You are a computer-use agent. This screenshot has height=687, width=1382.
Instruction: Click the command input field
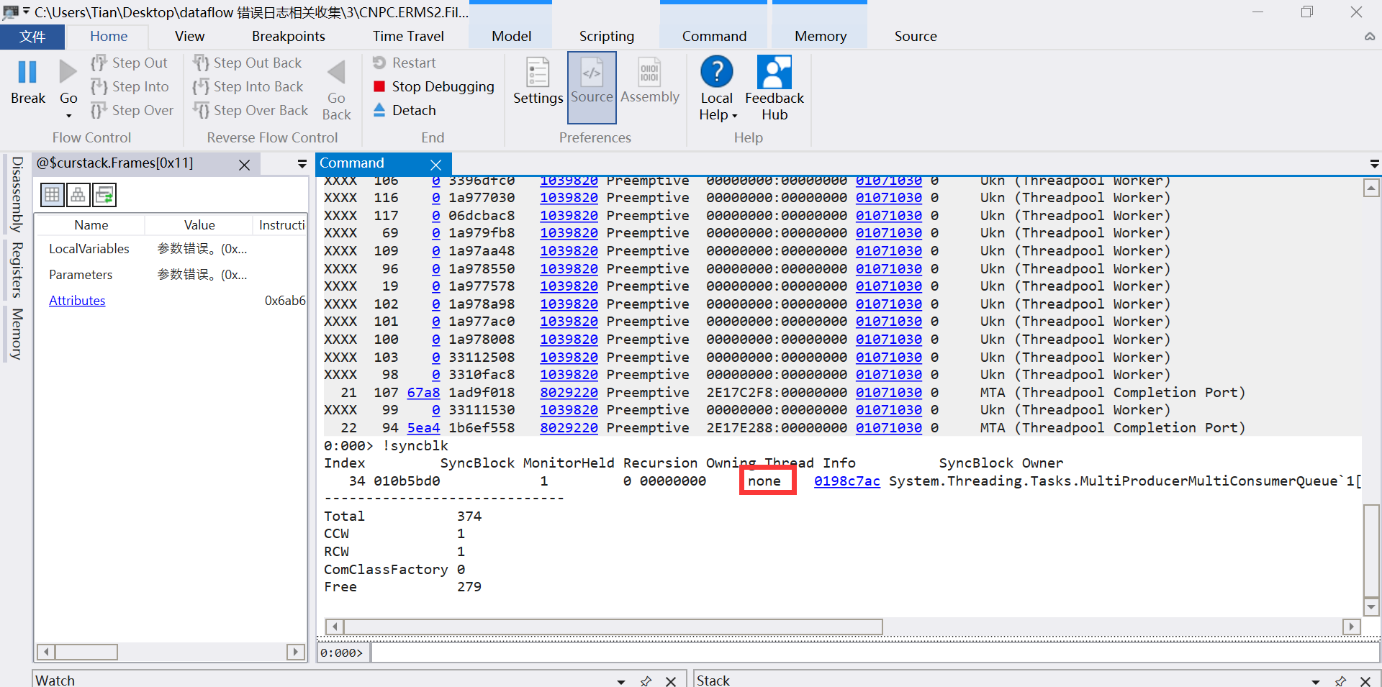(x=875, y=652)
